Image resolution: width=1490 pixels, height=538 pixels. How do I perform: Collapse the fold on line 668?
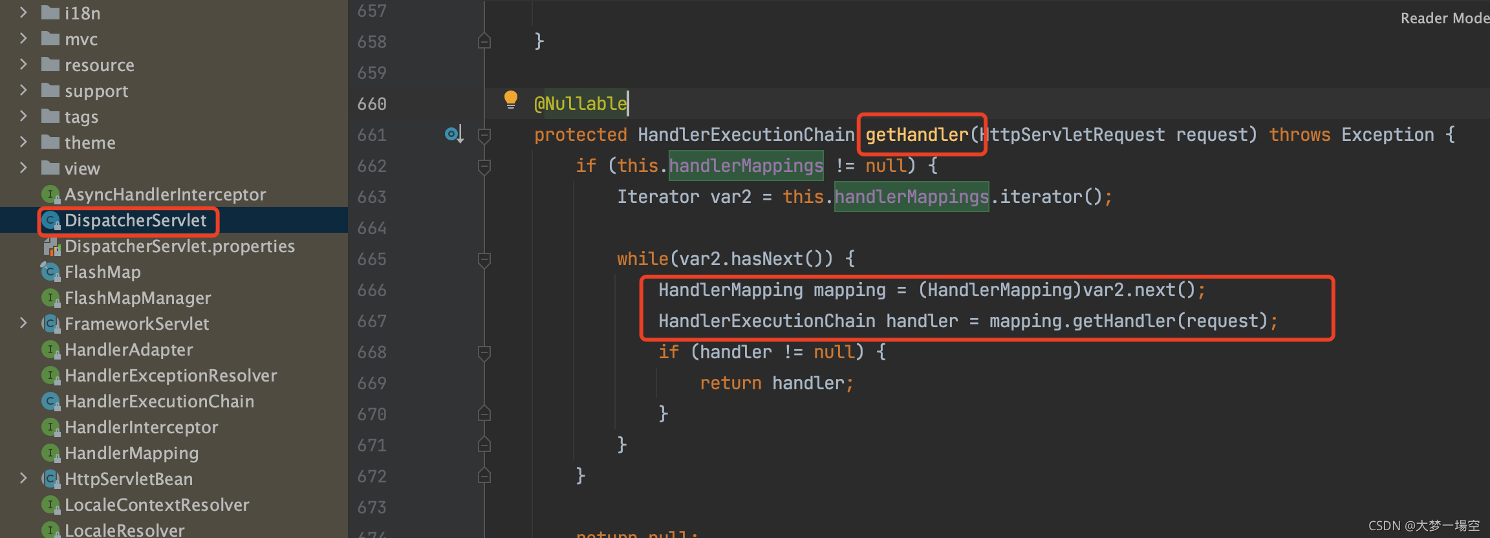(x=484, y=352)
